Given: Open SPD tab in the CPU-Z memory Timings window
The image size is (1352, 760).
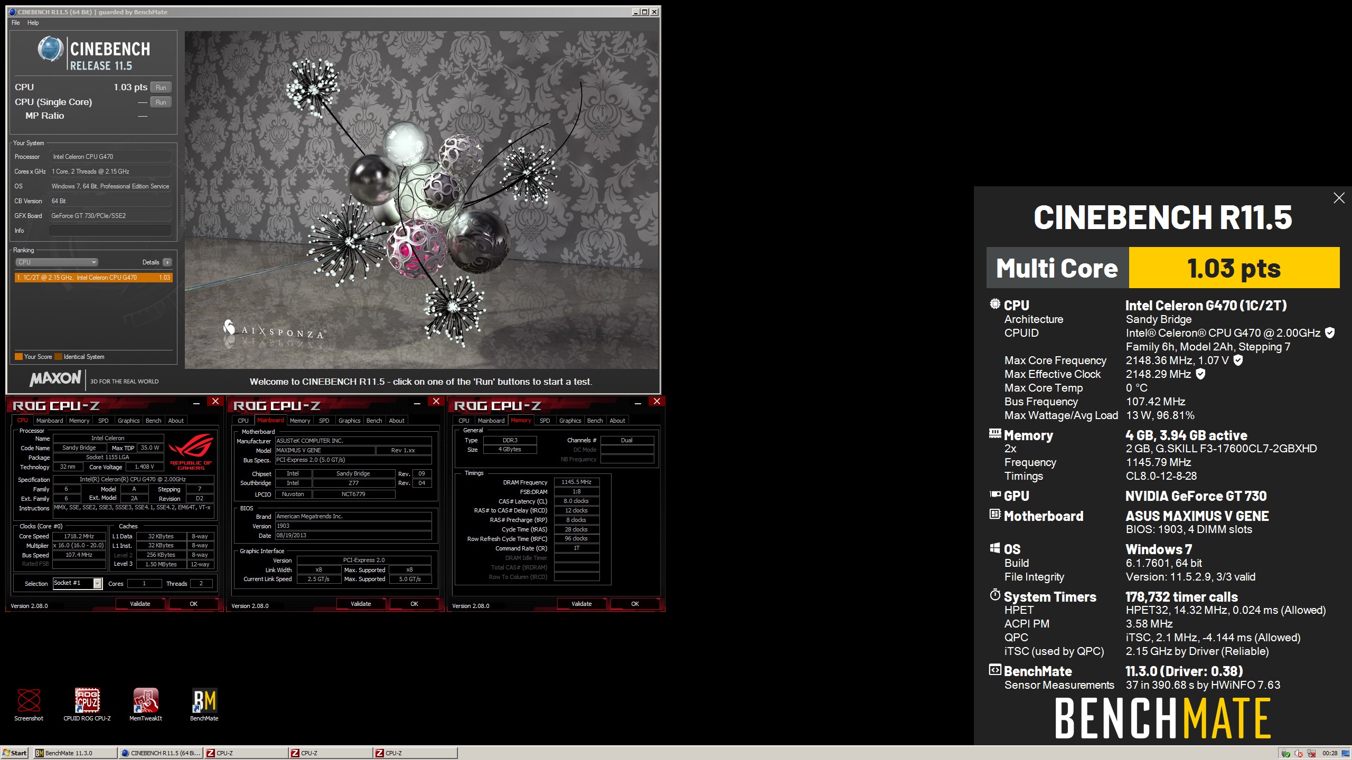Looking at the screenshot, I should tap(544, 421).
